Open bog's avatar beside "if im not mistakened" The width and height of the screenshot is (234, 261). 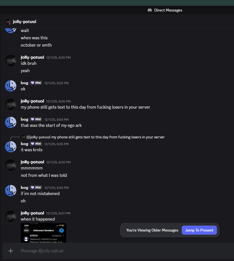click(x=11, y=191)
